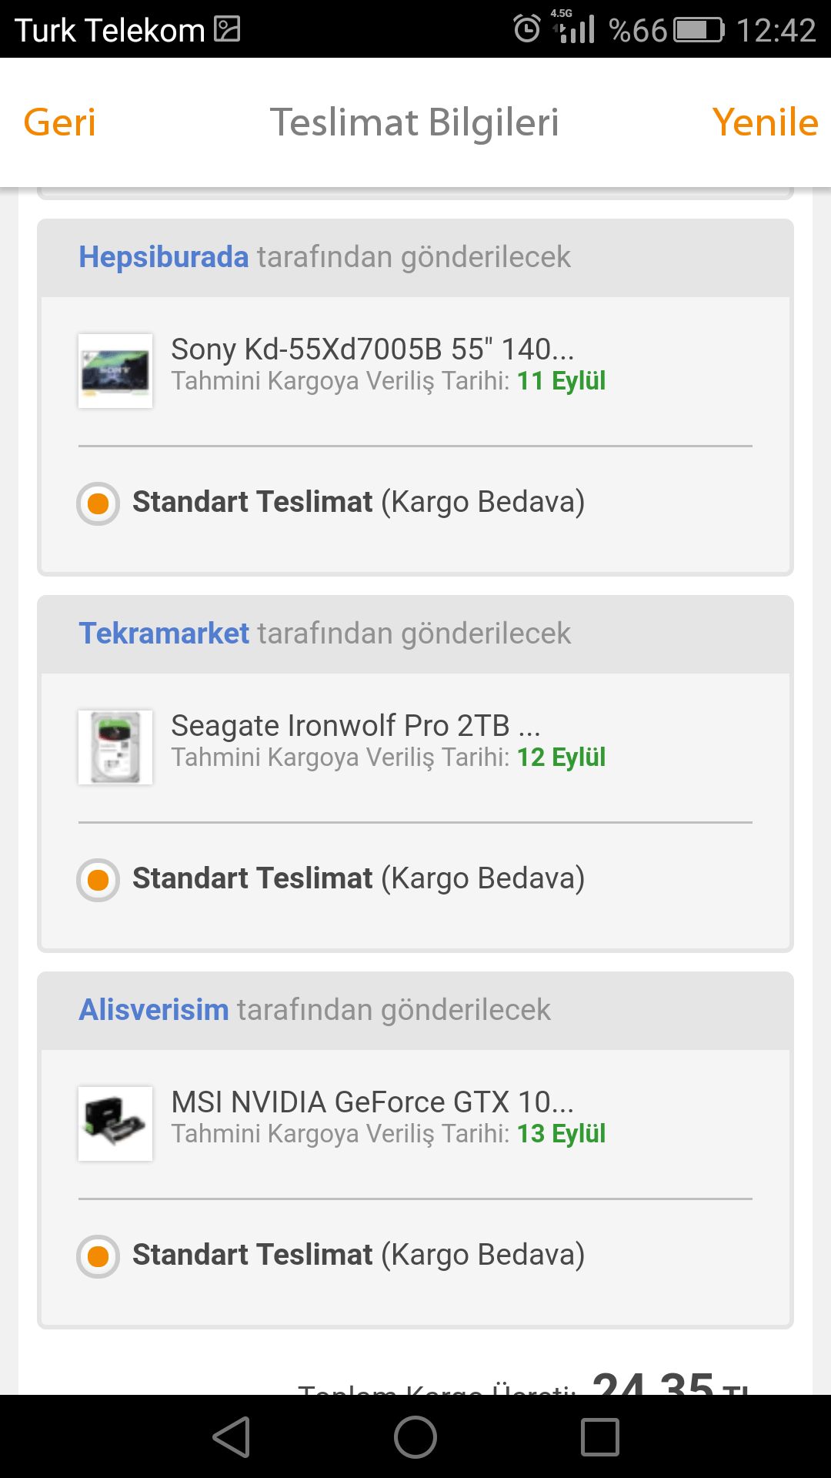Open the Alisverisim seller link

(154, 1010)
